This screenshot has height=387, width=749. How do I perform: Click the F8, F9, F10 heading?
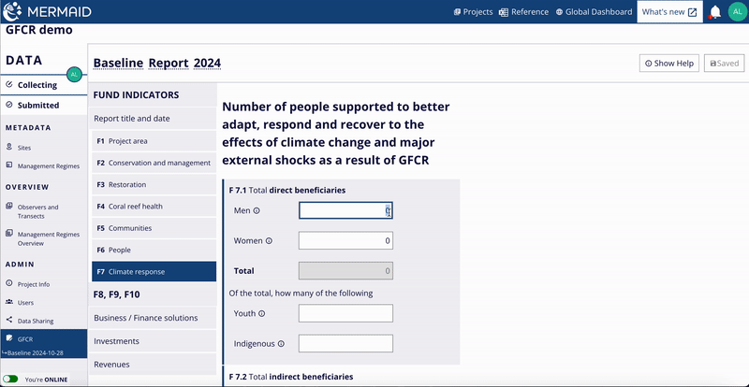point(116,294)
